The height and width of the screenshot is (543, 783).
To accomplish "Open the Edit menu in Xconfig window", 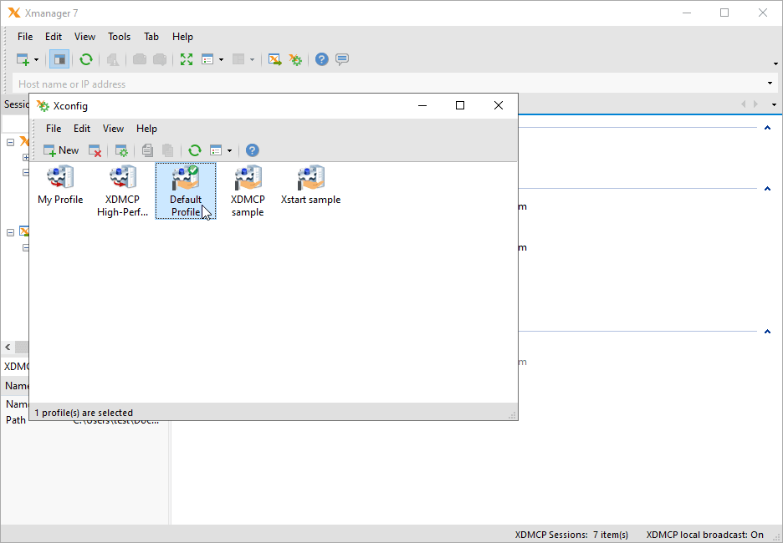I will (x=82, y=128).
